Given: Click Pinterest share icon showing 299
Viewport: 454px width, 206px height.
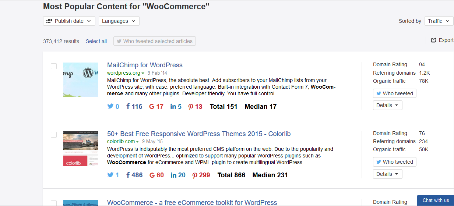Looking at the screenshot, I should (x=195, y=175).
